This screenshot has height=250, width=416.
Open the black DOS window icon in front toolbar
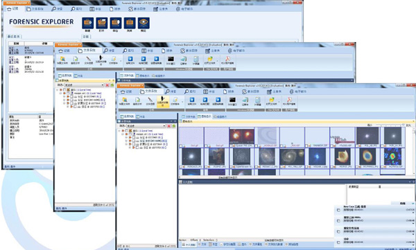tap(232, 100)
